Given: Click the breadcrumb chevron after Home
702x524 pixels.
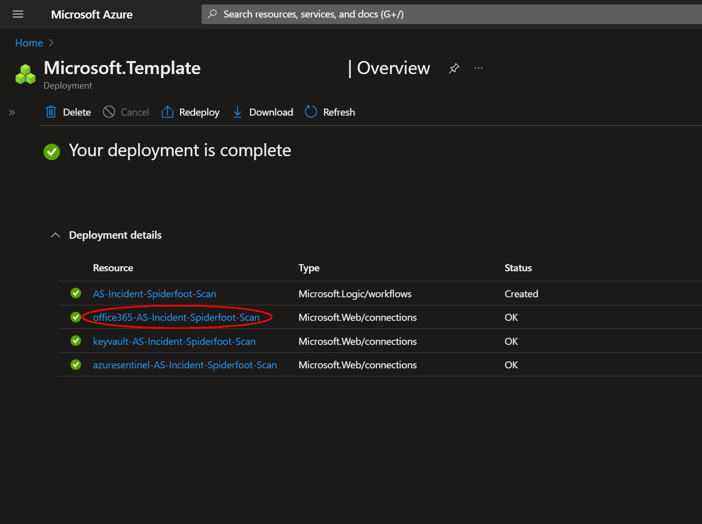Looking at the screenshot, I should [x=51, y=43].
